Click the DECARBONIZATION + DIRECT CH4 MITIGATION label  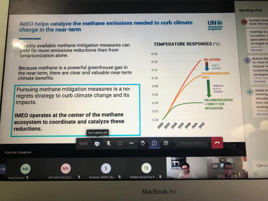(219, 104)
